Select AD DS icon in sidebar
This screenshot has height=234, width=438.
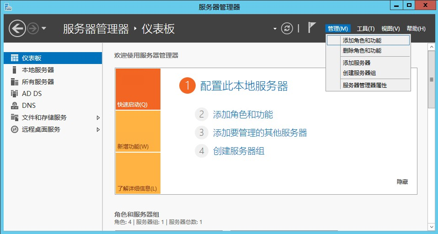click(x=15, y=94)
